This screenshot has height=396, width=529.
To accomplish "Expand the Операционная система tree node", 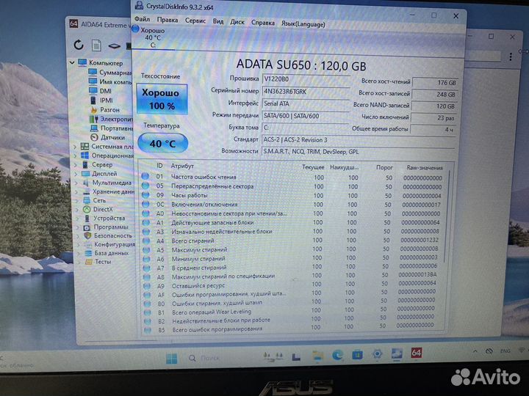I will coord(76,155).
